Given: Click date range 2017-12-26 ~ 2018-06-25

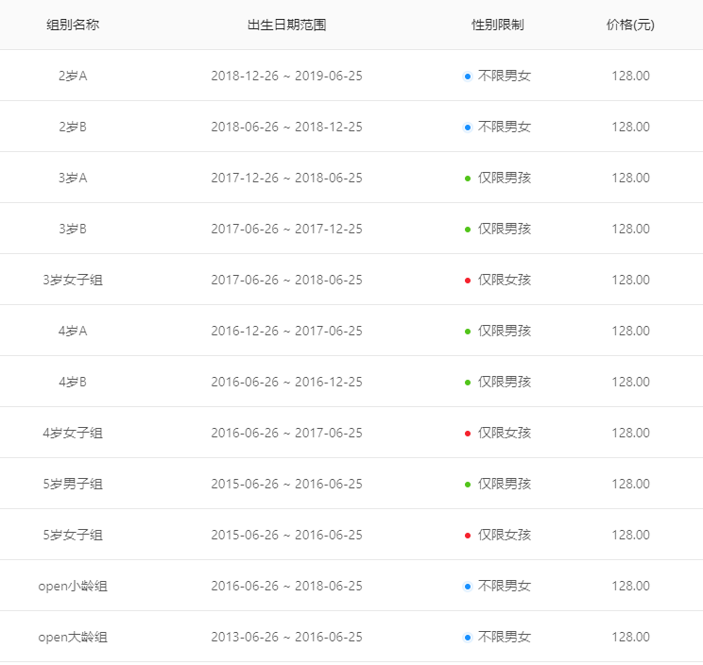Looking at the screenshot, I should [x=287, y=178].
